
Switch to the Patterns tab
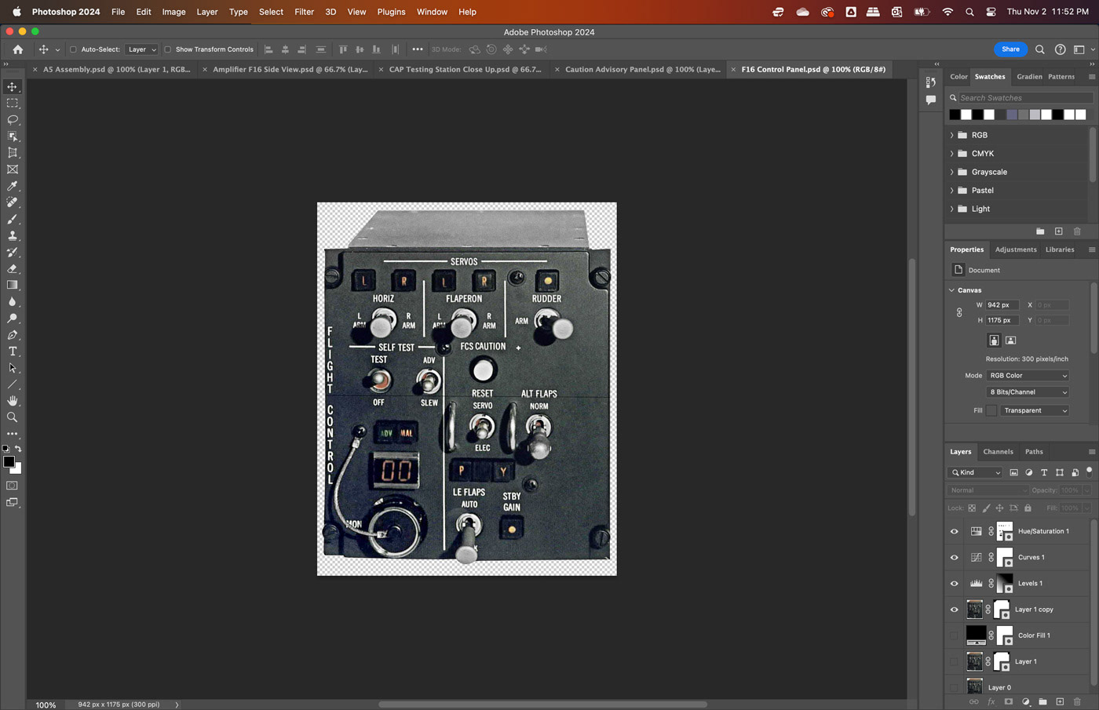click(x=1061, y=77)
